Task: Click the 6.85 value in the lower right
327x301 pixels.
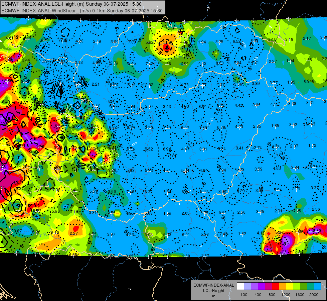Action: coord(298,231)
